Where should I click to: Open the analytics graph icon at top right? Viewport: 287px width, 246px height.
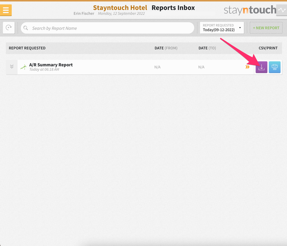(282, 10)
